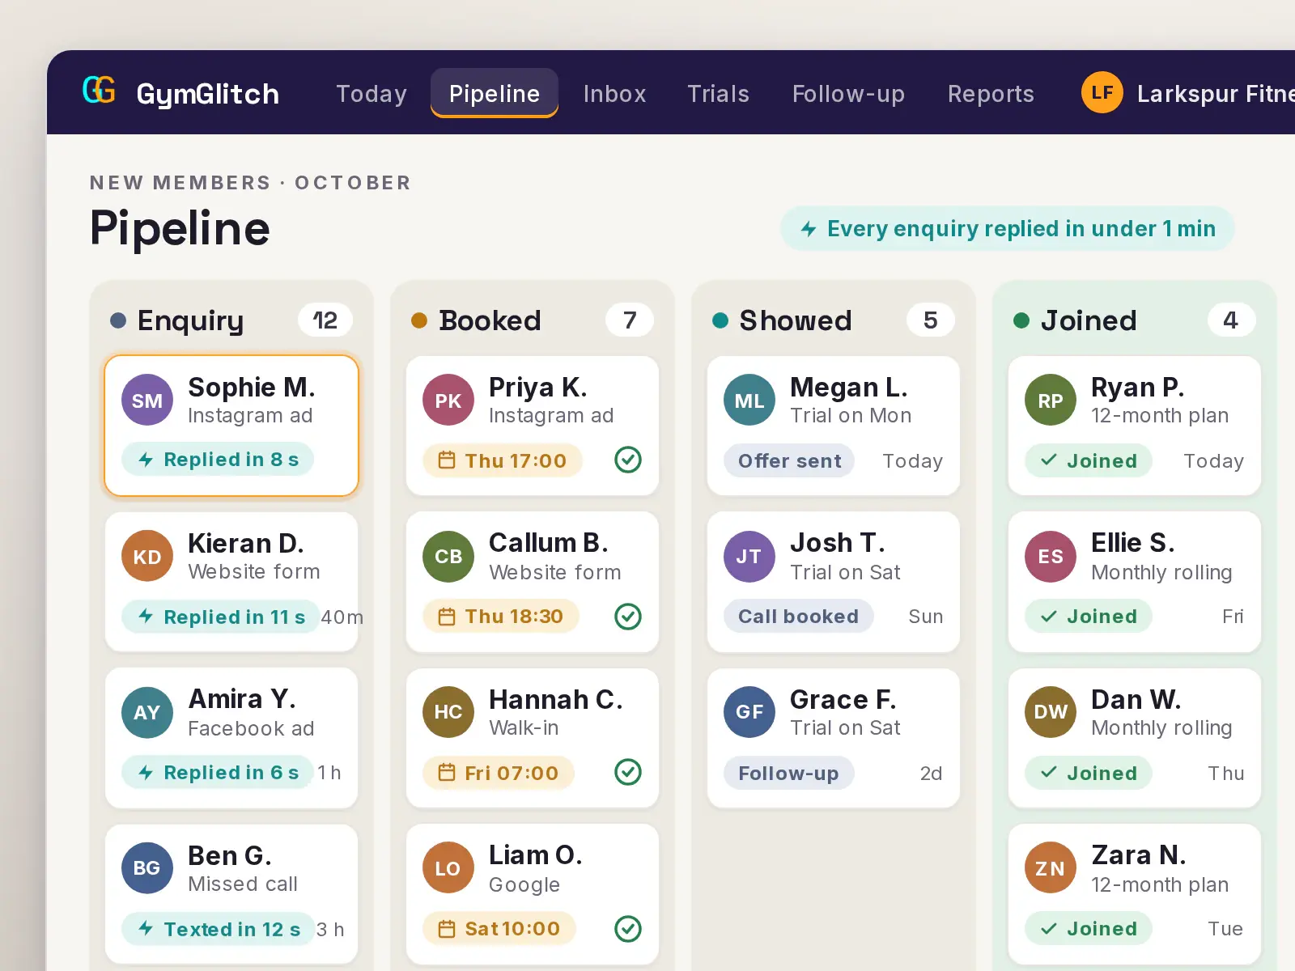The width and height of the screenshot is (1295, 971).
Task: Click Liam O.'s LO avatar
Action: tap(448, 868)
